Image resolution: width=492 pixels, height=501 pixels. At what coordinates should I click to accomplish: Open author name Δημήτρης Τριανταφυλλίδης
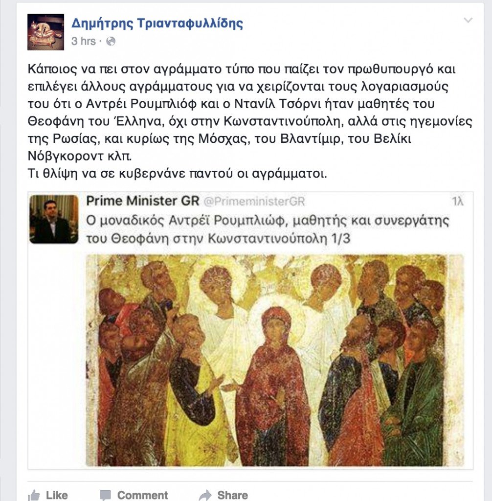157,23
